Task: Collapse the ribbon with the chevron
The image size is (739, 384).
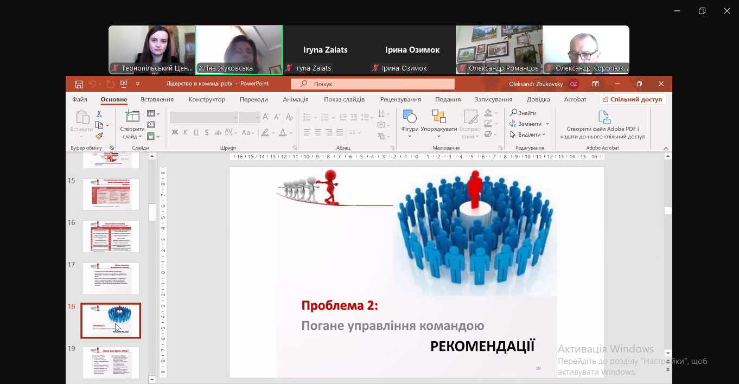Action: tap(666, 148)
